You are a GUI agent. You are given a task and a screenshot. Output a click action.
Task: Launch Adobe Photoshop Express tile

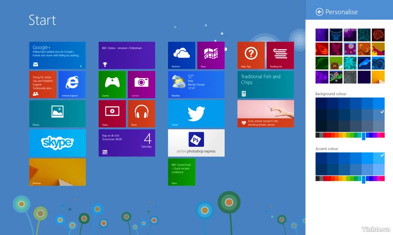click(196, 143)
